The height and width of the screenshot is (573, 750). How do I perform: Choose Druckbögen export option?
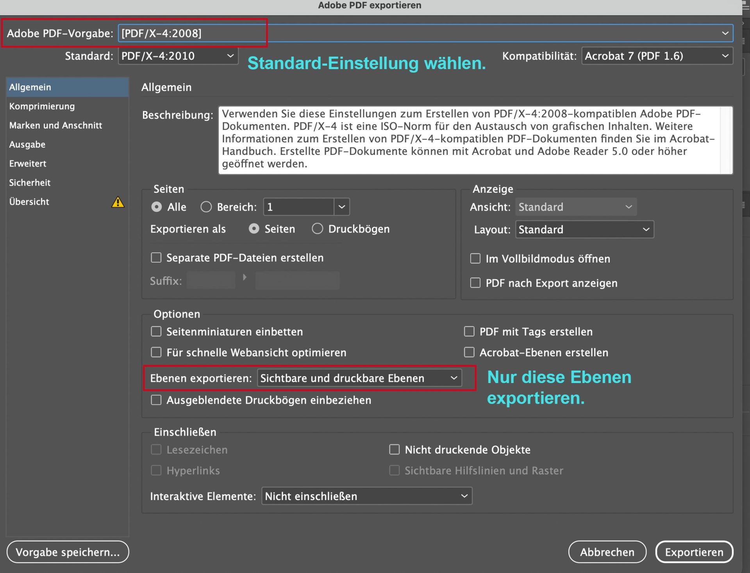317,229
